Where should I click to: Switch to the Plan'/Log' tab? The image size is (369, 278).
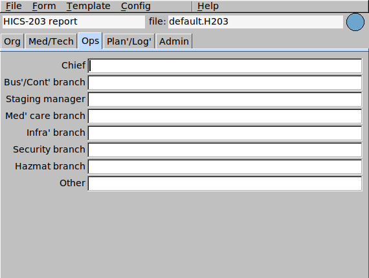(129, 41)
